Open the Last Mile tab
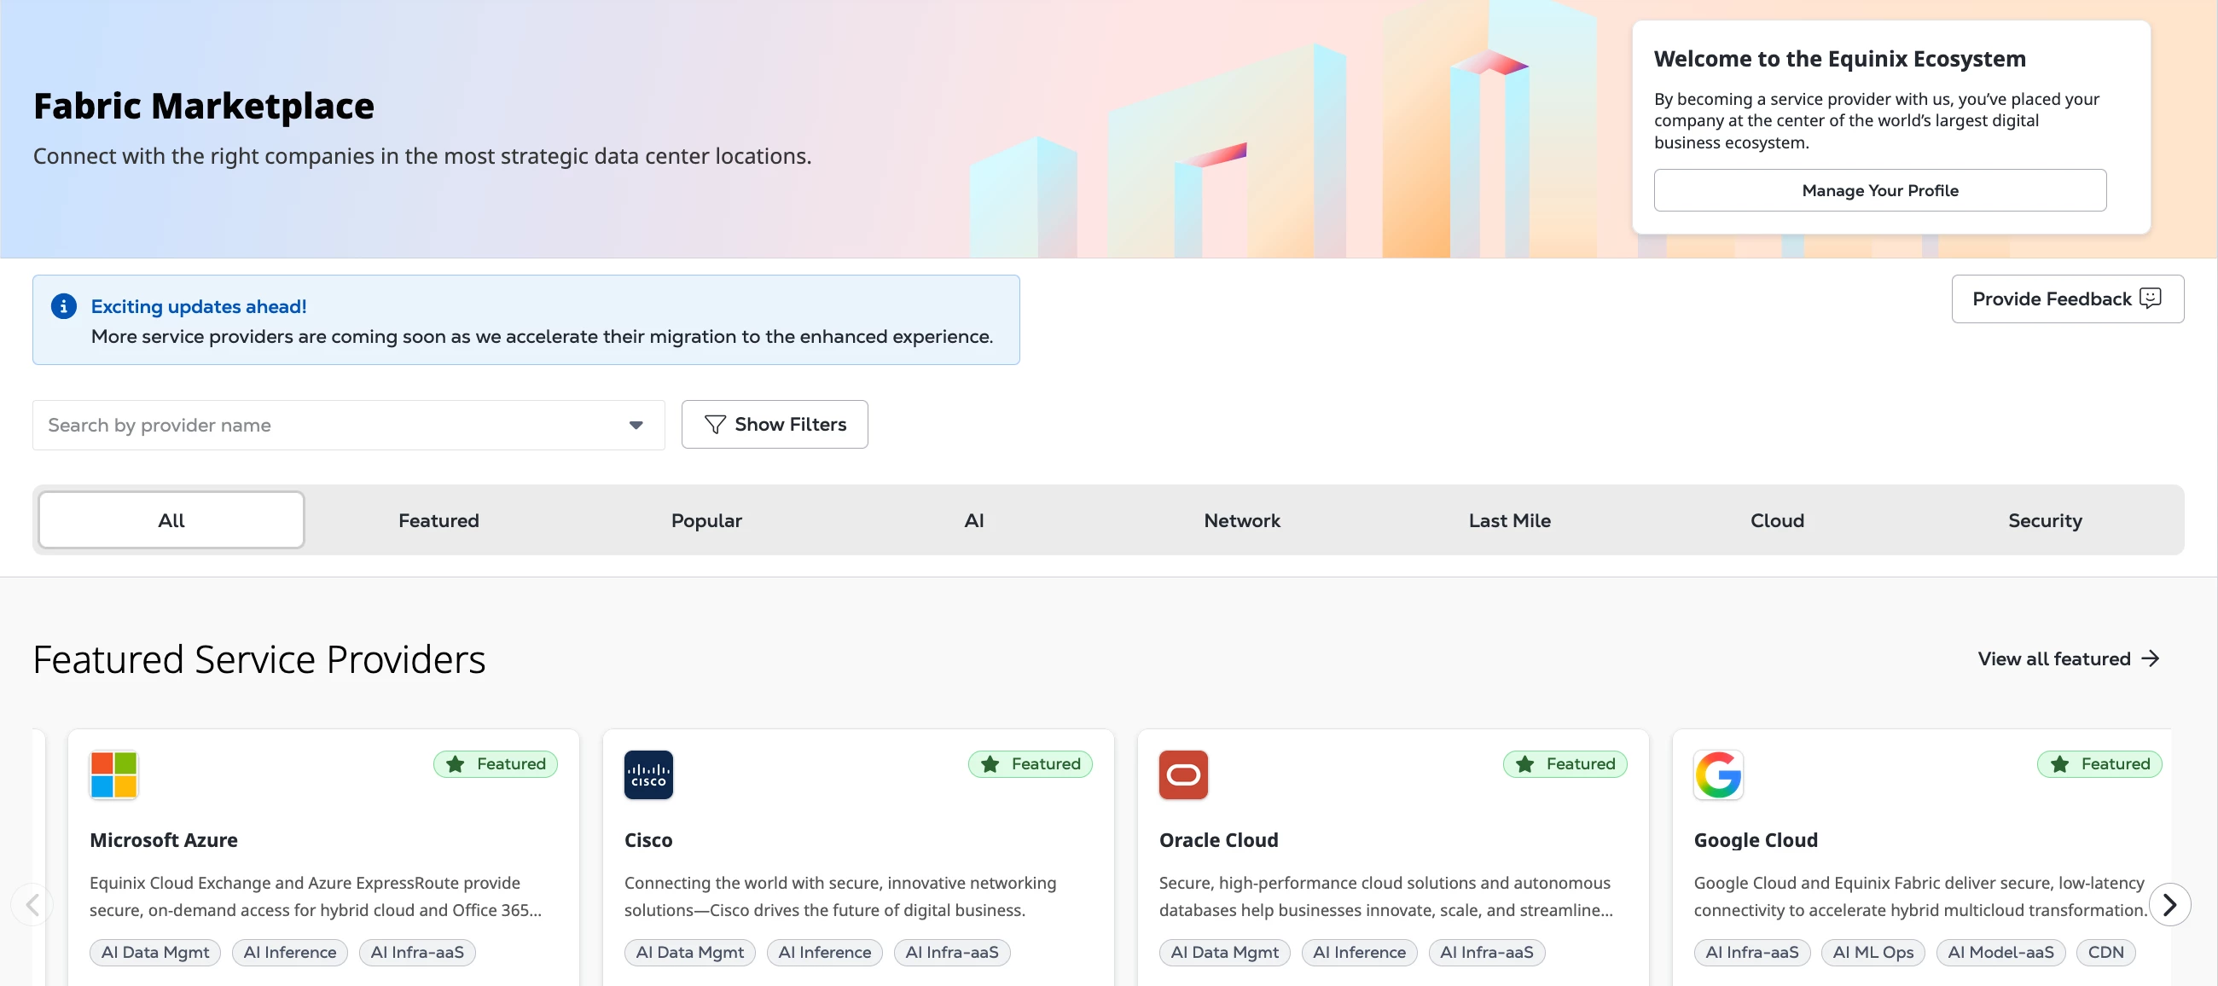The height and width of the screenshot is (986, 2218). pos(1509,520)
